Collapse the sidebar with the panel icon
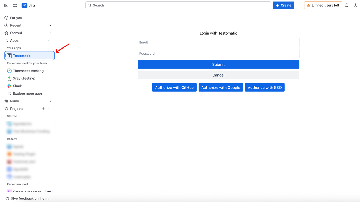360x202 pixels. tap(6, 5)
